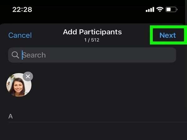Click the divider line below letter A
This screenshot has width=187, height=140.
[x=98, y=122]
